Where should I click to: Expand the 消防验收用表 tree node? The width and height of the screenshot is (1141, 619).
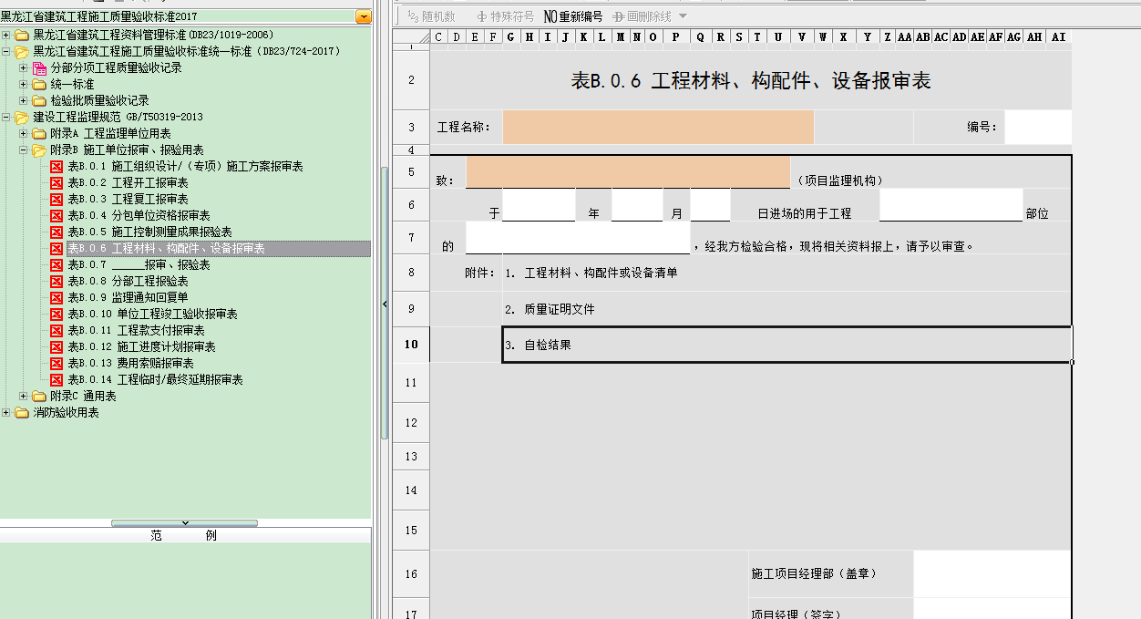[7, 413]
